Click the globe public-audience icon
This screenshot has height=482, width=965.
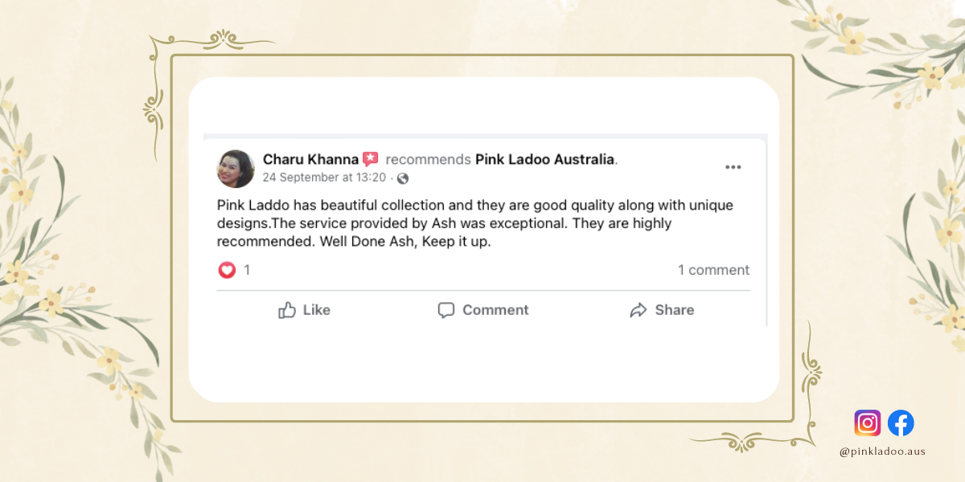click(x=403, y=178)
